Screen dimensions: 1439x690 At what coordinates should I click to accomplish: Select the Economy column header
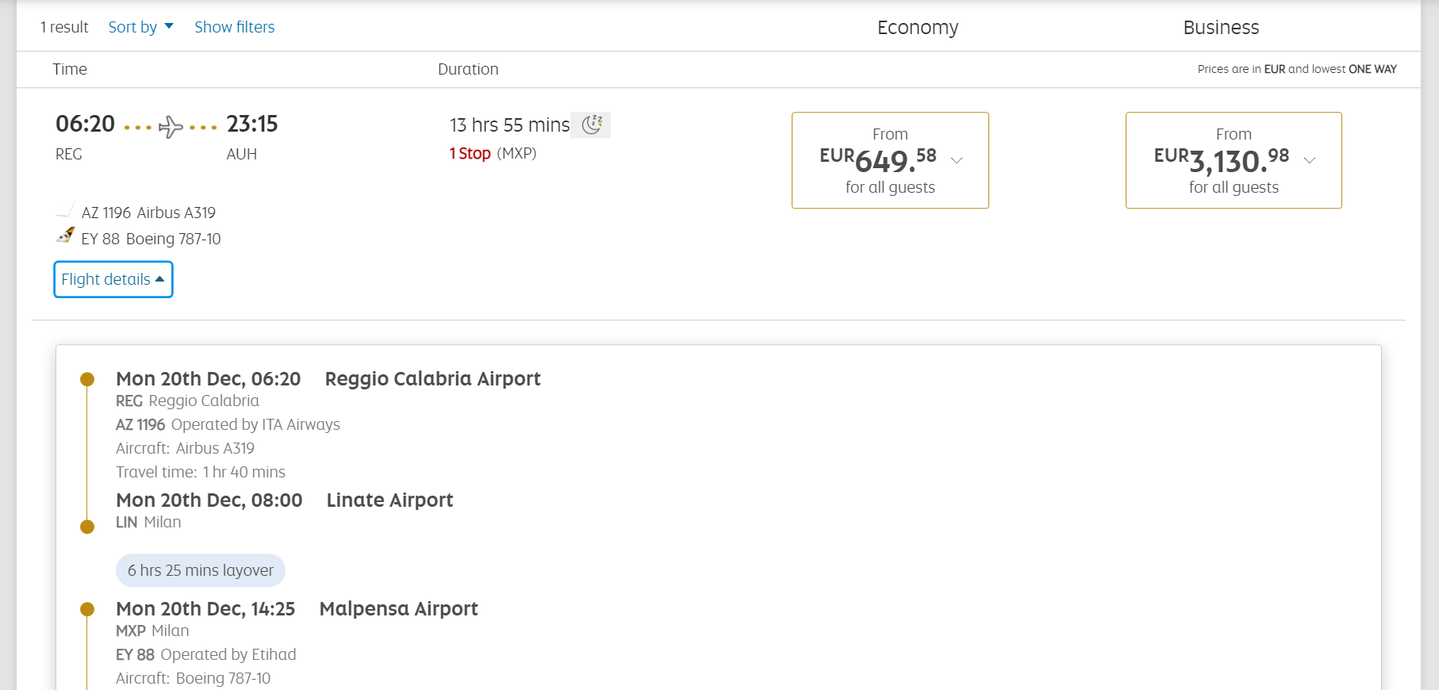pos(918,28)
